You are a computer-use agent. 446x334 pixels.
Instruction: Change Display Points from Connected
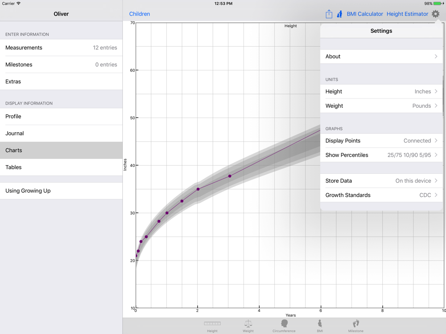[x=381, y=141]
